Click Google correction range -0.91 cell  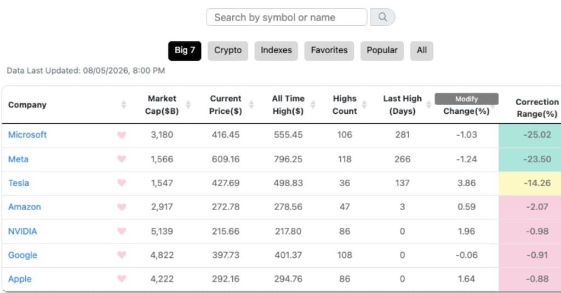click(530, 256)
